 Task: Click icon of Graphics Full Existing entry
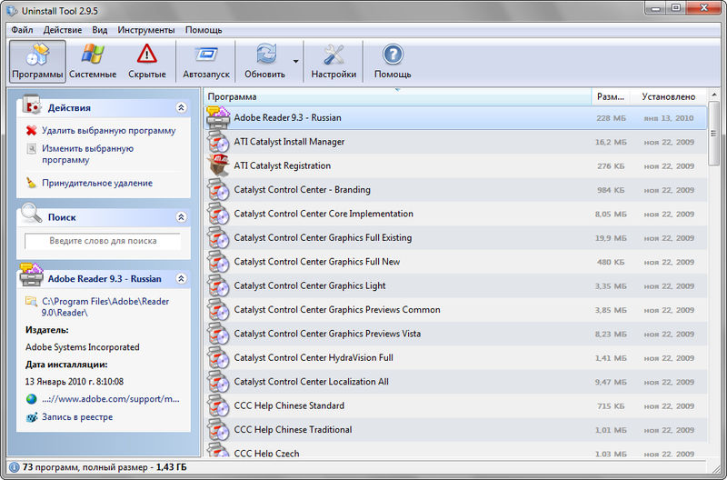pos(218,238)
